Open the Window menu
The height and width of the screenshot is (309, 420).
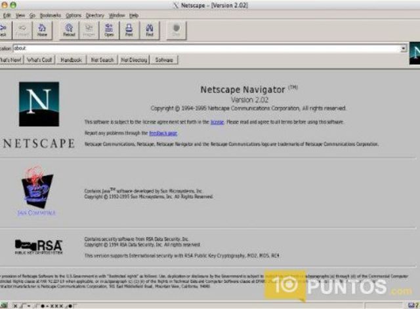pos(117,16)
